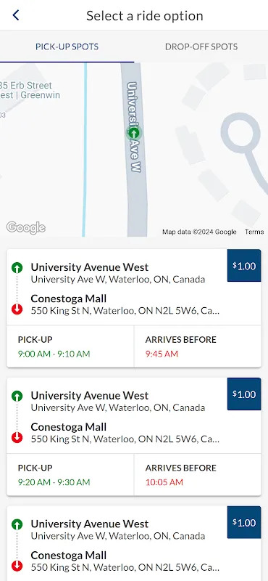Click green pickup arrow icon in second ride card
This screenshot has height=581, width=268.
click(17, 396)
